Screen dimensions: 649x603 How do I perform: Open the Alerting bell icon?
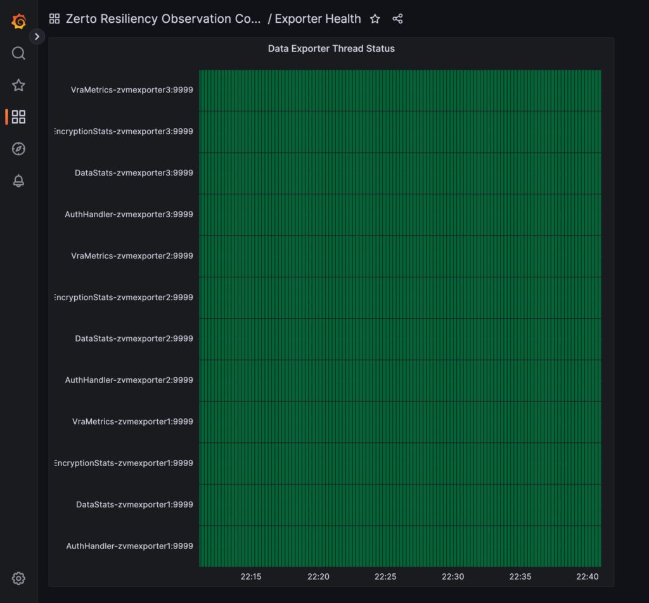(x=18, y=181)
